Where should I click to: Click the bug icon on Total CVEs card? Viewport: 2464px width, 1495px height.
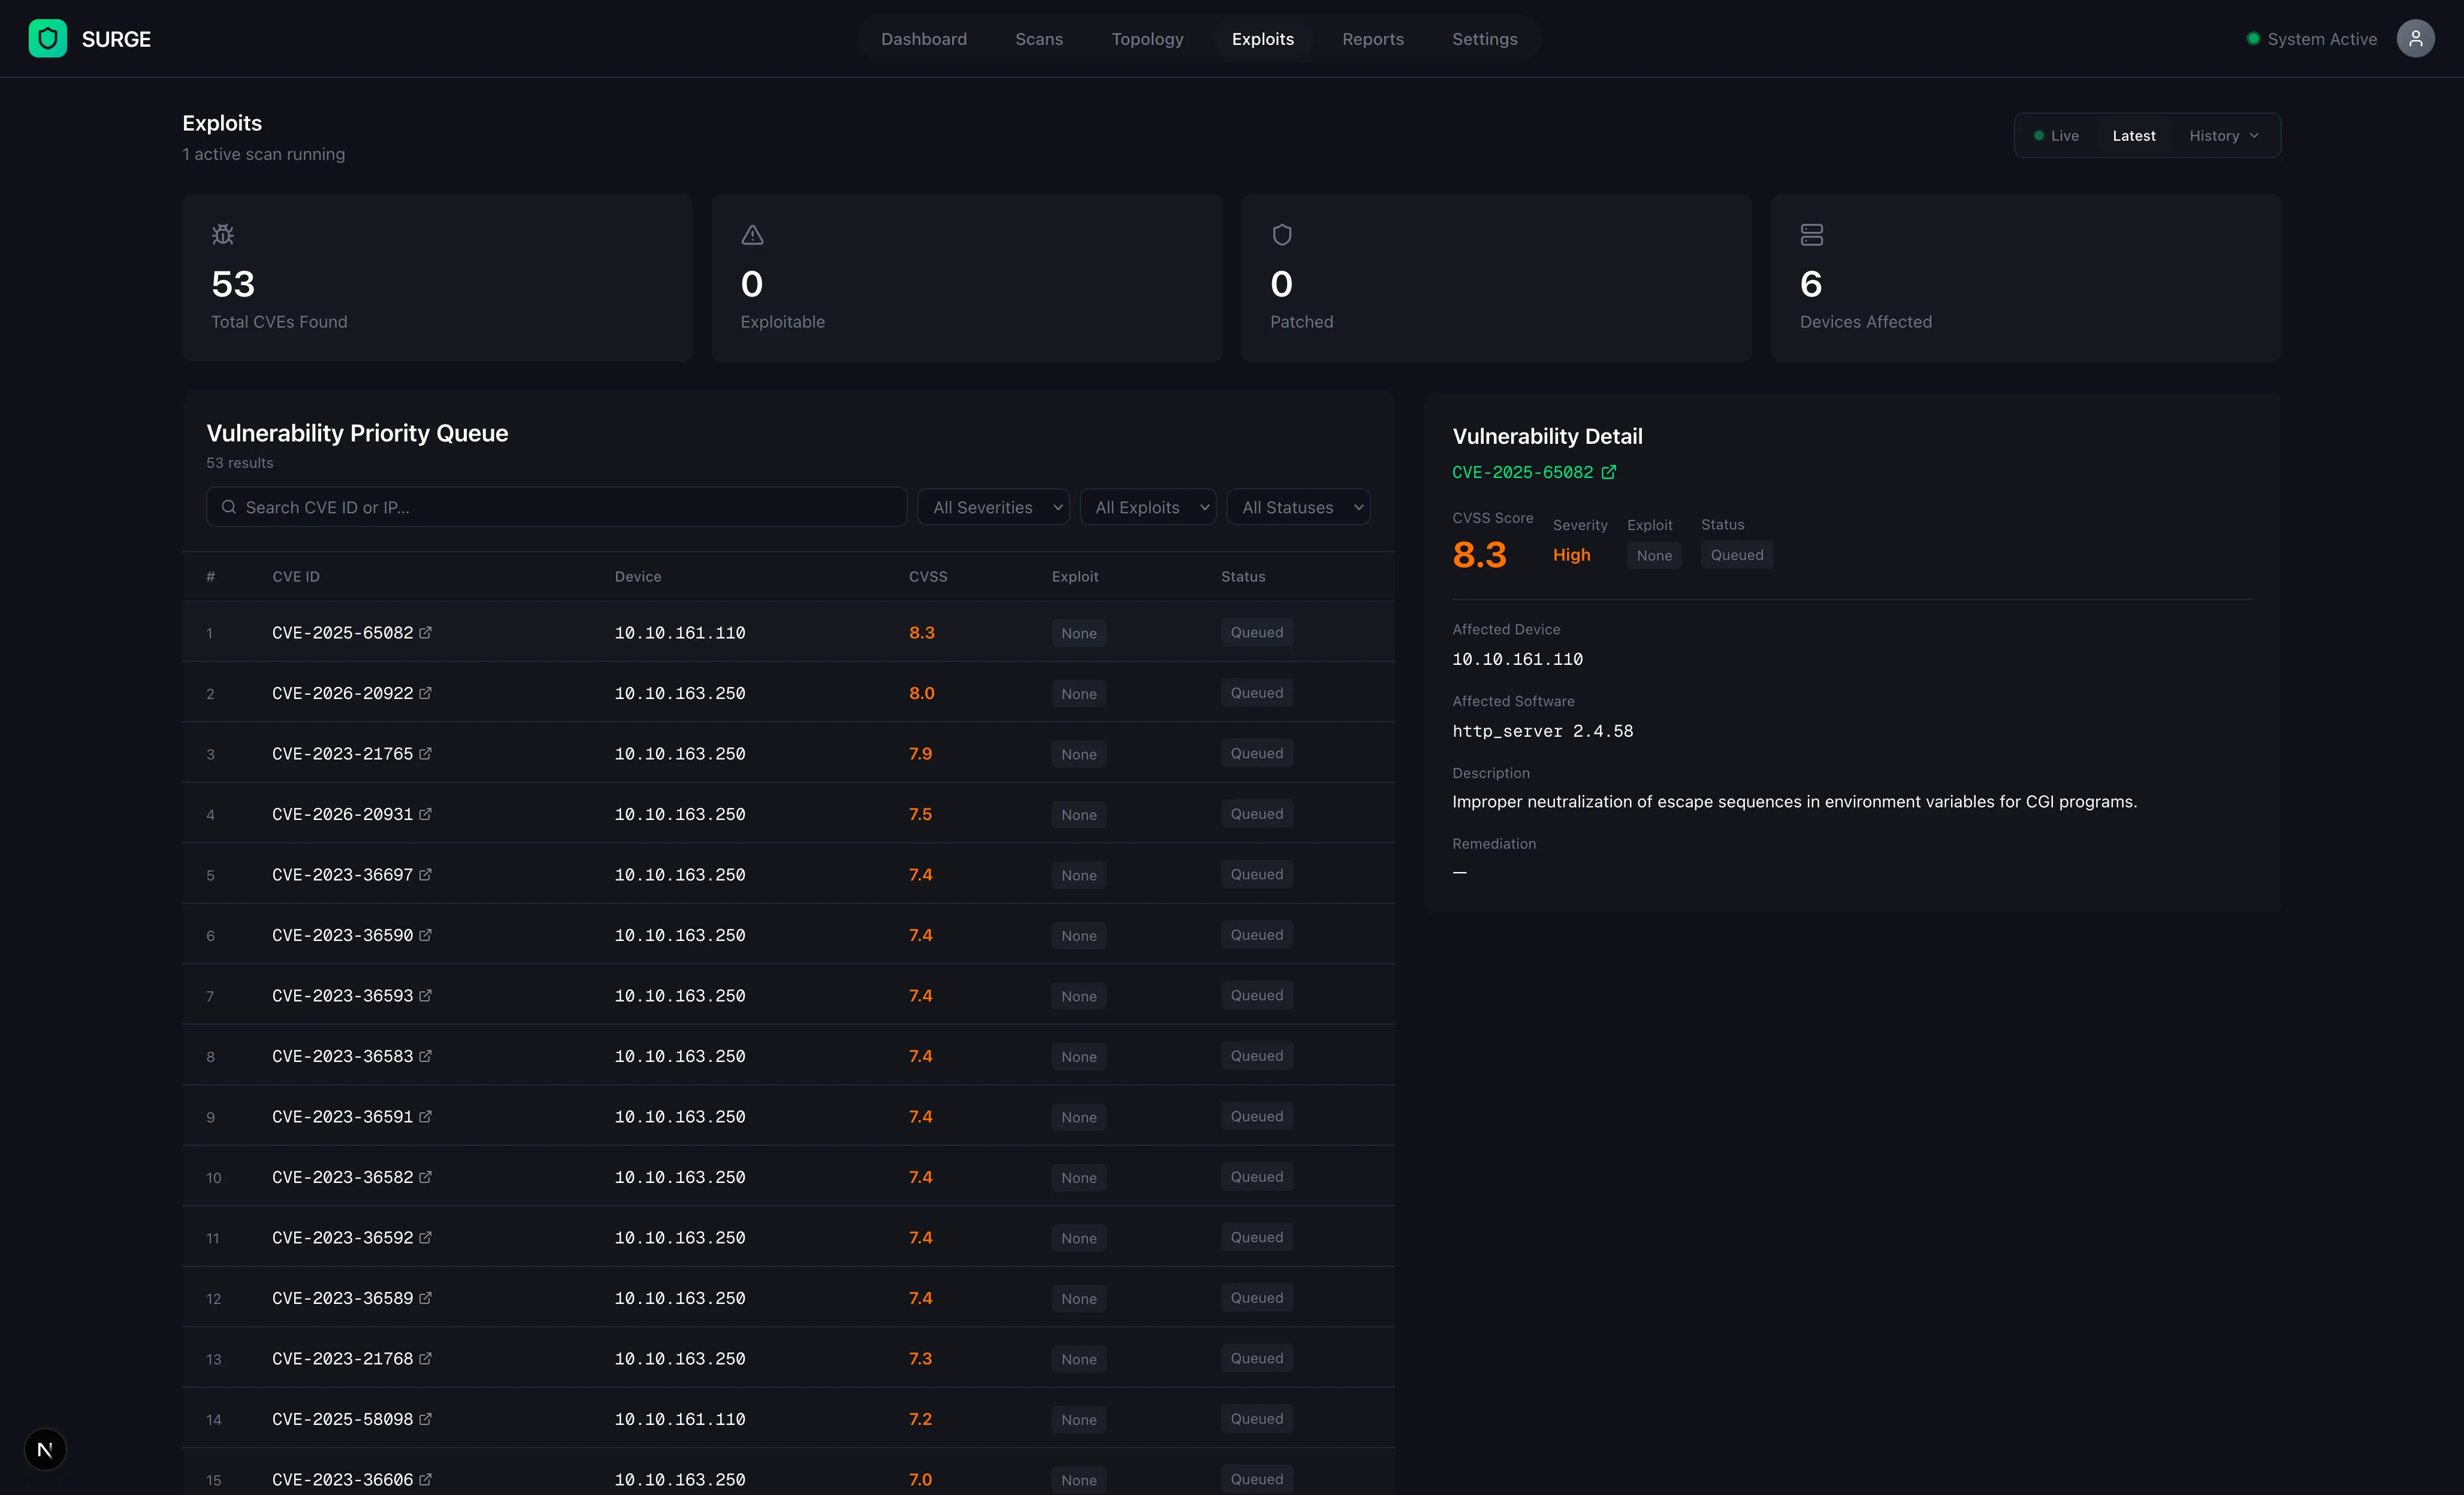pos(223,235)
